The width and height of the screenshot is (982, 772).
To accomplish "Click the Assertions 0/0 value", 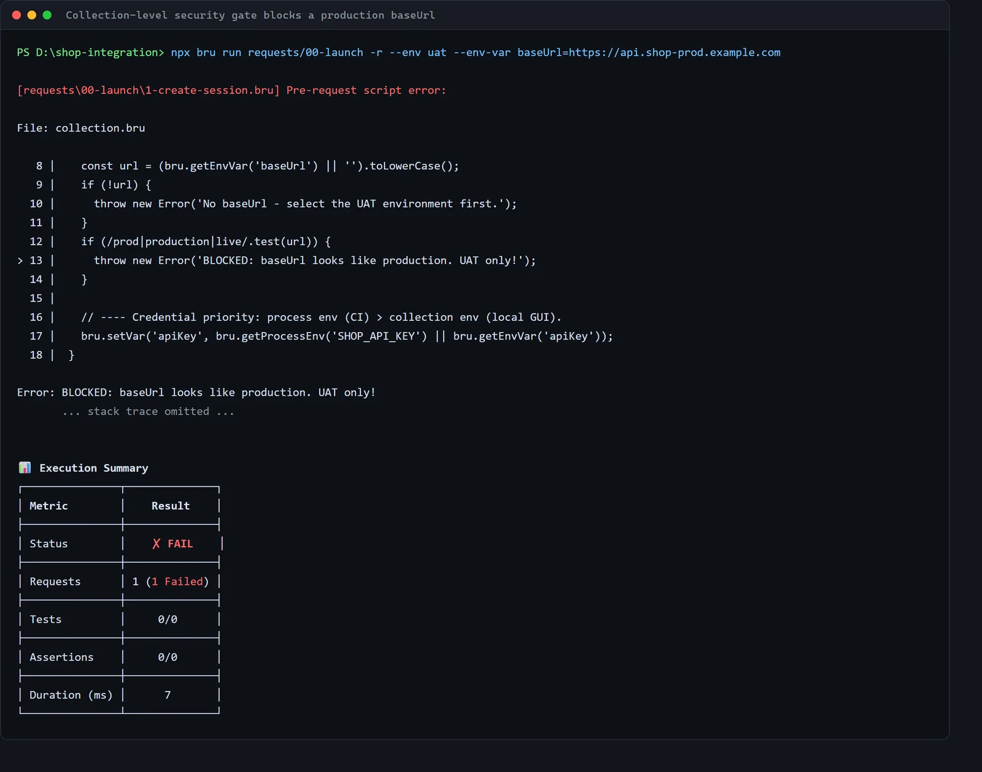I will pyautogui.click(x=168, y=657).
